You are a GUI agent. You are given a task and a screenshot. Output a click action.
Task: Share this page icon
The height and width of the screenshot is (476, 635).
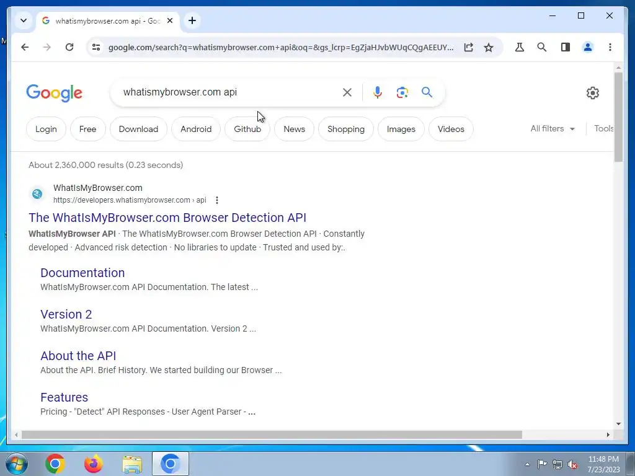pos(469,47)
